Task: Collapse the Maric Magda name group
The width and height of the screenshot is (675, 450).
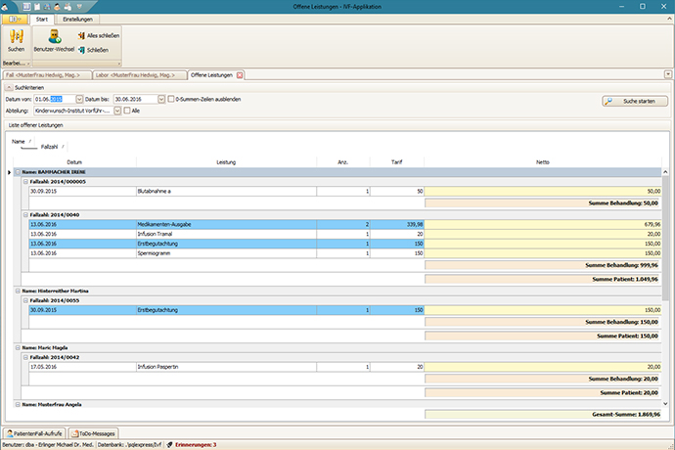Action: click(18, 347)
